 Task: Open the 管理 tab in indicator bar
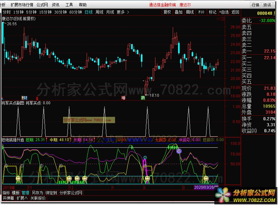click(x=26, y=193)
